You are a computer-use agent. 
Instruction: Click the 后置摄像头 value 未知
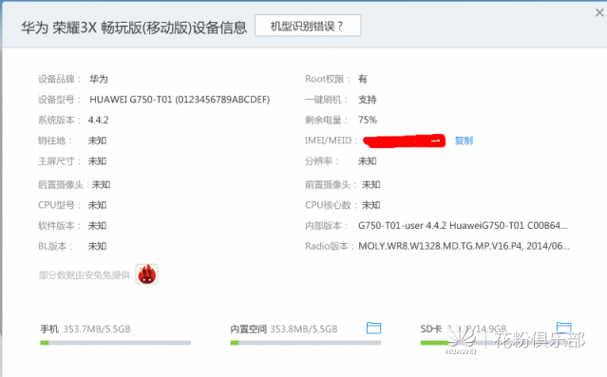click(101, 184)
